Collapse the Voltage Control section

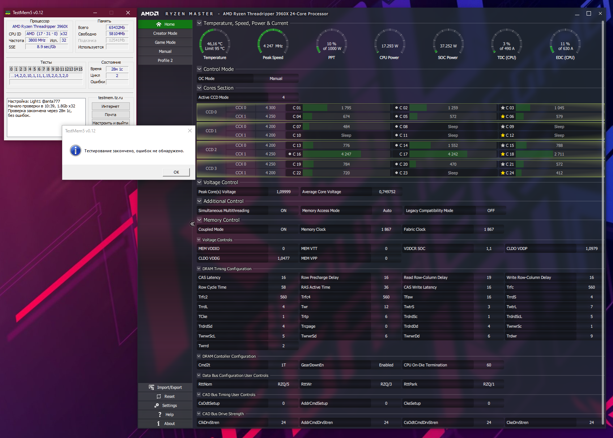[x=199, y=182]
